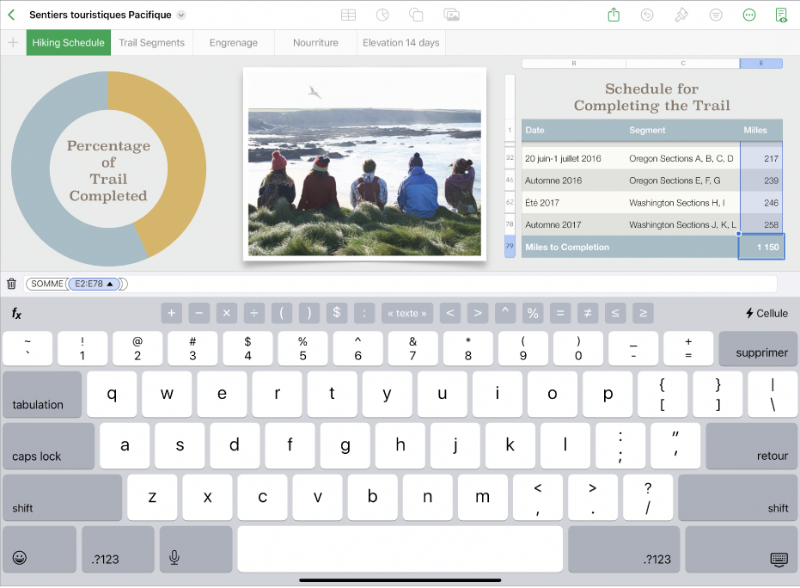Screen dimensions: 800x588
Task: Go back with the green back arrow
Action: (11, 15)
